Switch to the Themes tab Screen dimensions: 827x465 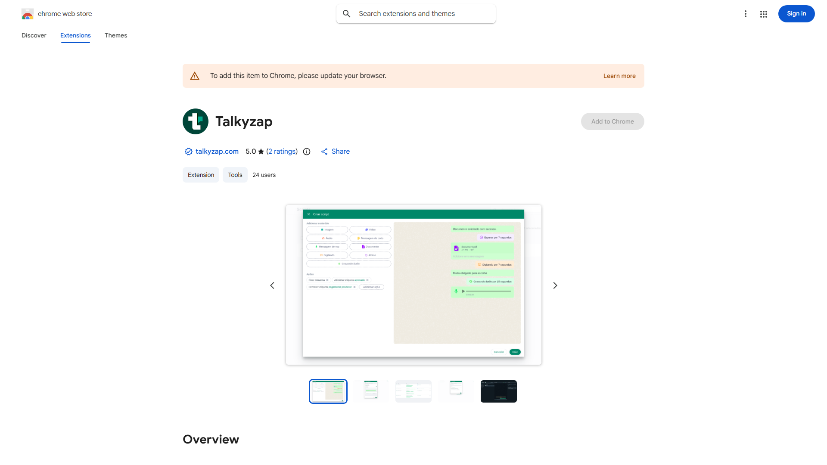(x=115, y=35)
